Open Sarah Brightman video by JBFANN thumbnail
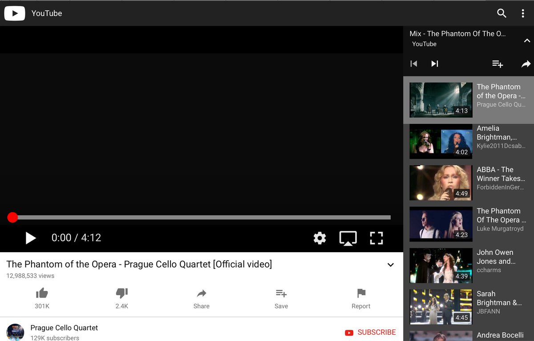Image resolution: width=534 pixels, height=341 pixels. point(441,307)
